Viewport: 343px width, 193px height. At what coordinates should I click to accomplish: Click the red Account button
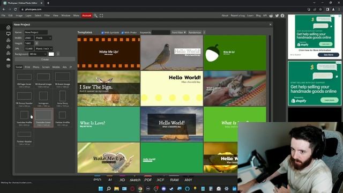(x=87, y=16)
